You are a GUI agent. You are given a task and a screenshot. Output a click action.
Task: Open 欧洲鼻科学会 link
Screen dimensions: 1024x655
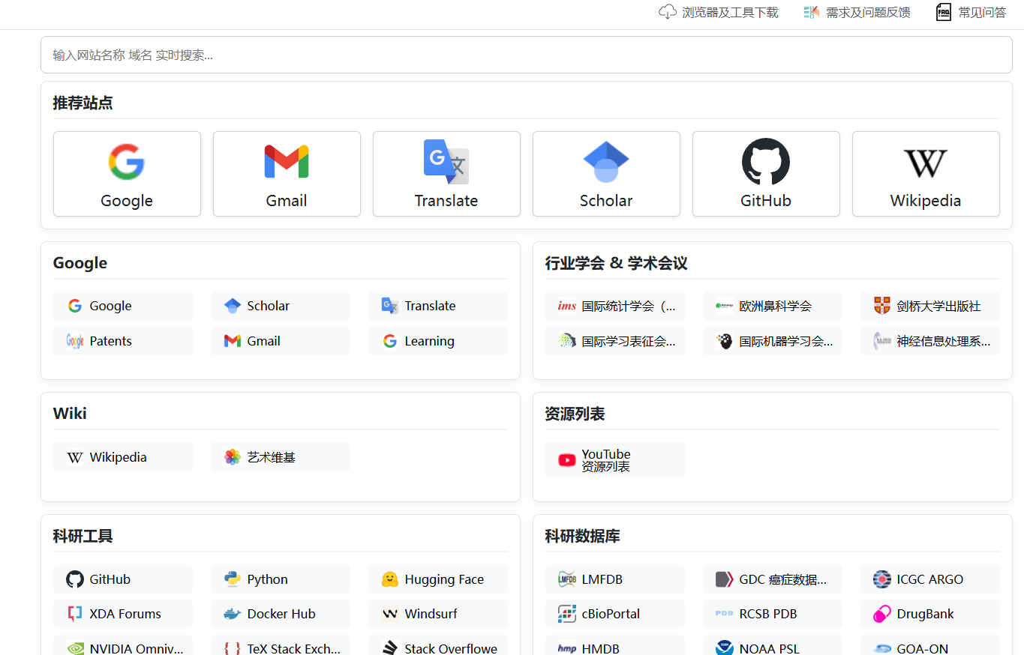pyautogui.click(x=773, y=306)
